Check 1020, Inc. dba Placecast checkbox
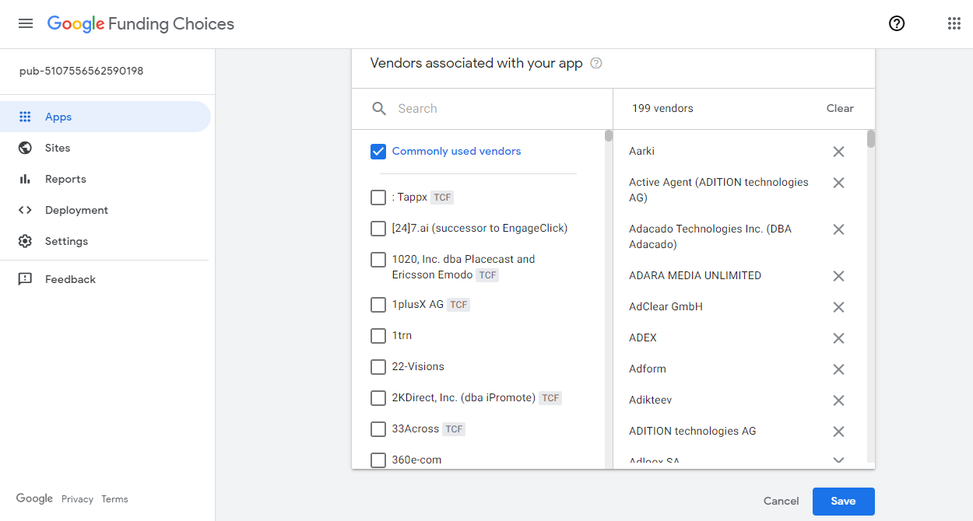The width and height of the screenshot is (973, 521). pos(378,260)
